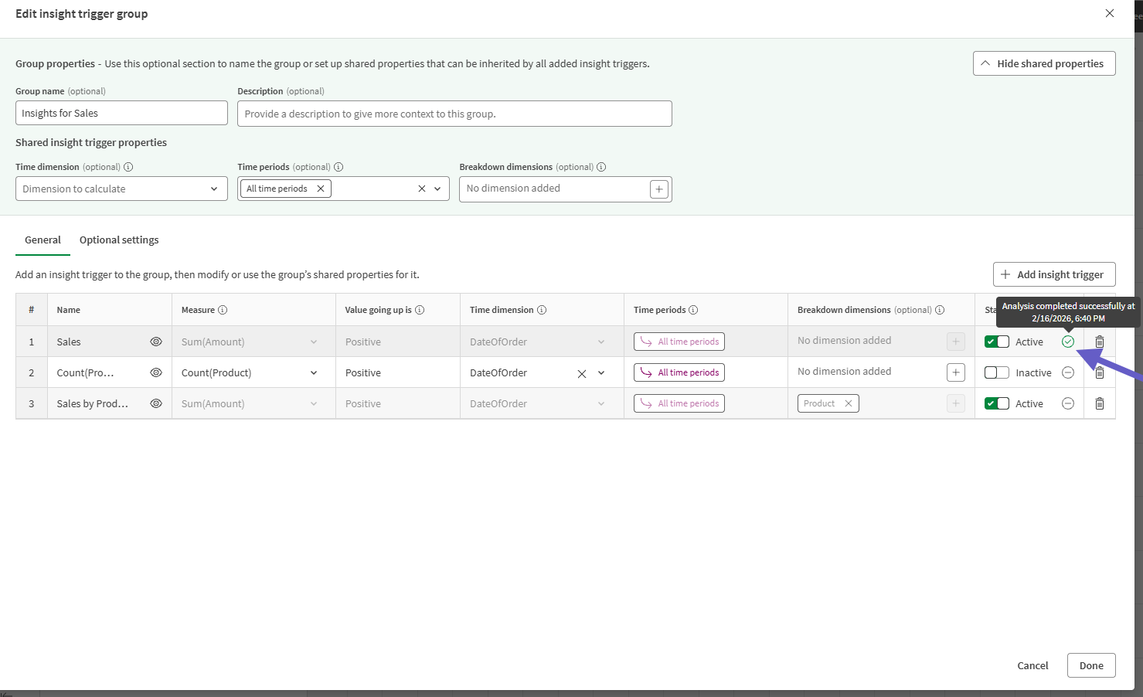
Task: Remove DateOfOrder from Count(Product) time dimension
Action: click(x=582, y=372)
